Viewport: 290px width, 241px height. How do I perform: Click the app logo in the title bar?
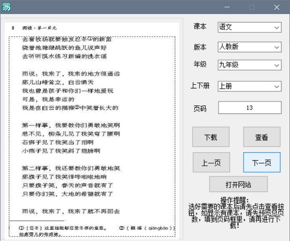pyautogui.click(x=7, y=7)
